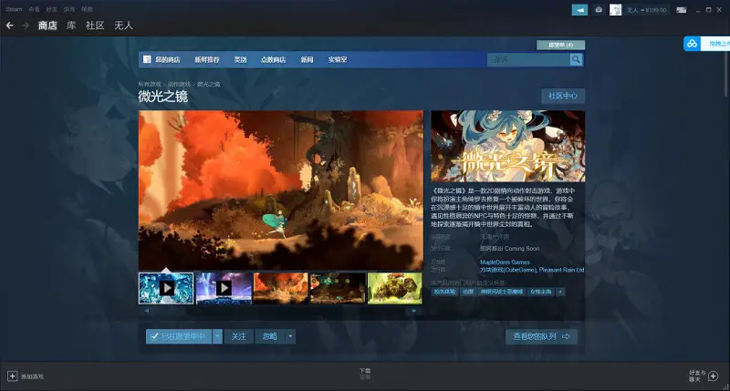The width and height of the screenshot is (730, 391).
Task: Click the 社区中心 community hub button
Action: coord(563,96)
